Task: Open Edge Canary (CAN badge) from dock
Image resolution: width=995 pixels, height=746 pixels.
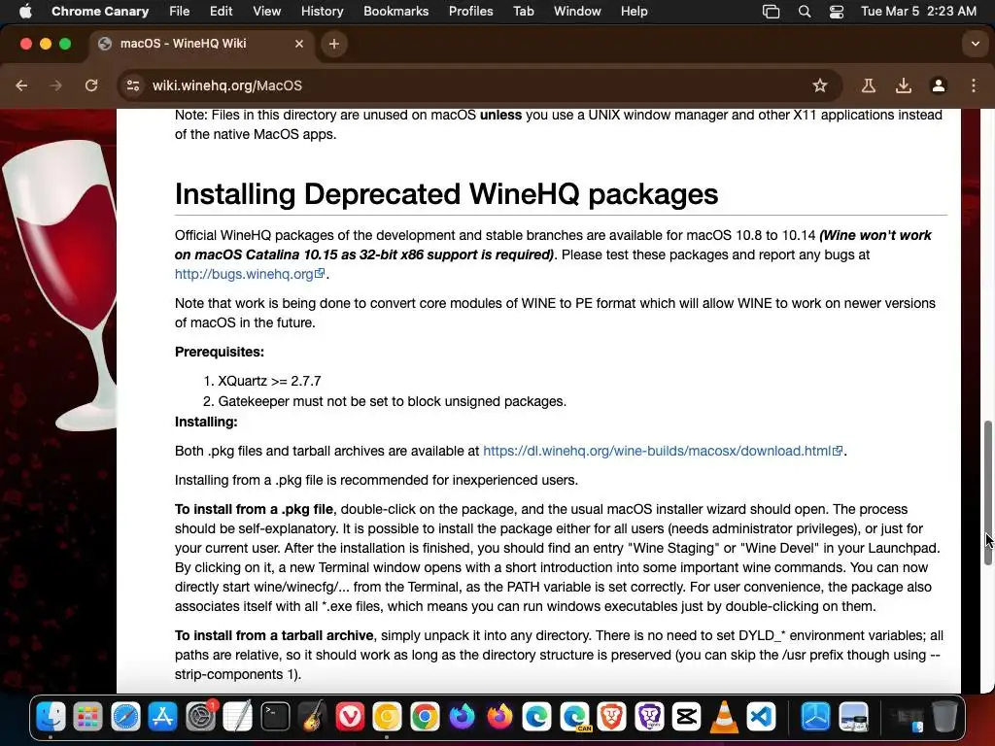Action: click(574, 717)
